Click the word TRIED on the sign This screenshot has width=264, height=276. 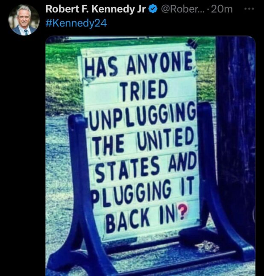[x=143, y=91]
